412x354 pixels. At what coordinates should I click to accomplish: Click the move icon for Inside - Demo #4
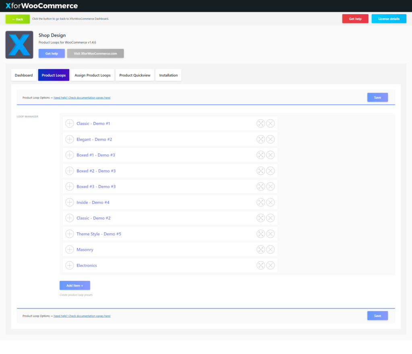pyautogui.click(x=261, y=203)
